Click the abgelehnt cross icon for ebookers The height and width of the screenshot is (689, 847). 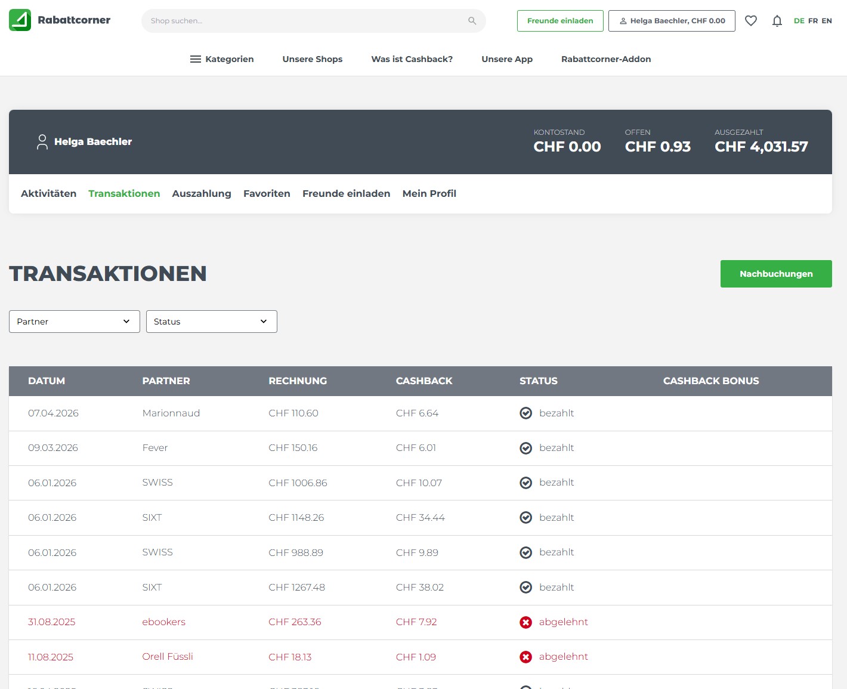pyautogui.click(x=526, y=622)
